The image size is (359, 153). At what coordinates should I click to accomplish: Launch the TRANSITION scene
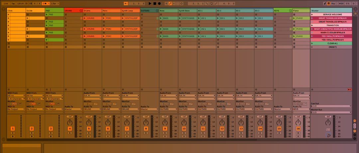tap(312, 25)
